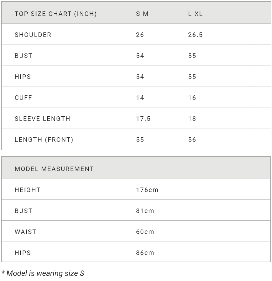Click the SHOULDER row label
272x281 pixels.
click(x=33, y=35)
